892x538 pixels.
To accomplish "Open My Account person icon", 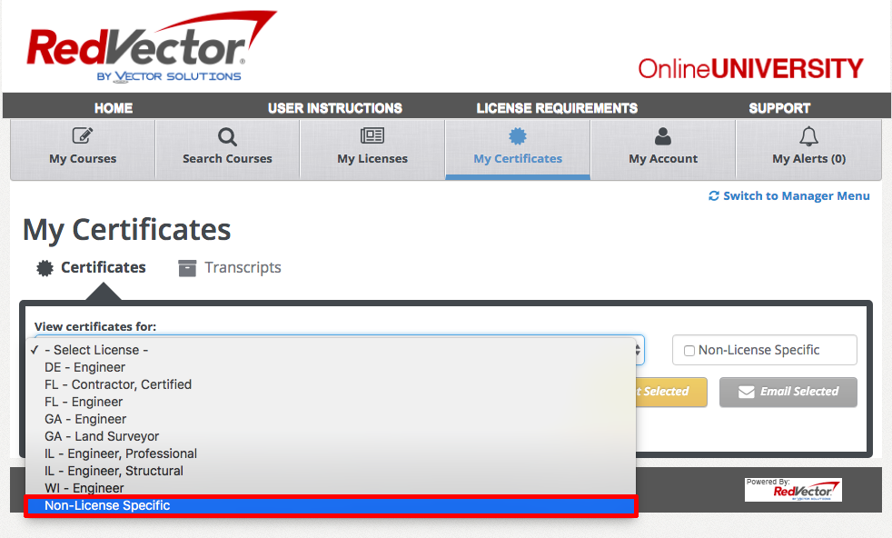I will tap(663, 136).
